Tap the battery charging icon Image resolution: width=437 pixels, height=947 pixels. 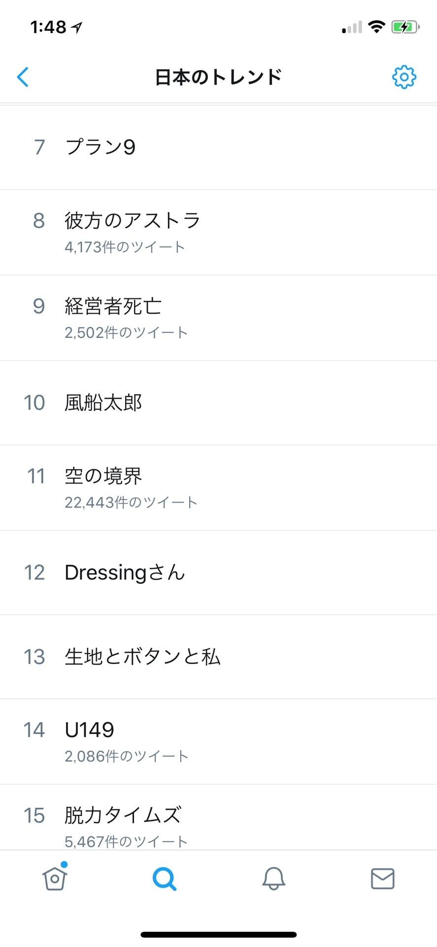pos(405,27)
